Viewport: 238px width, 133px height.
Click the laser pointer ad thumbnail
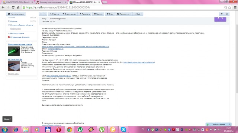14,51
